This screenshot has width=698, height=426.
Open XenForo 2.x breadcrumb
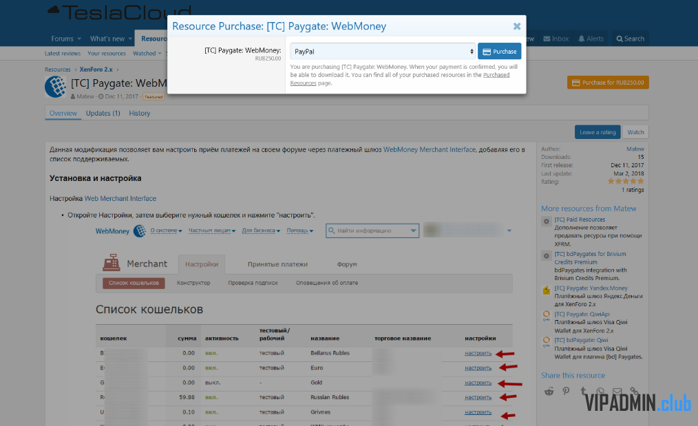point(96,70)
